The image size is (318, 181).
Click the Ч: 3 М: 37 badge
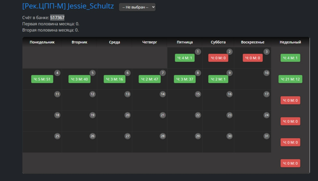pos(185,79)
